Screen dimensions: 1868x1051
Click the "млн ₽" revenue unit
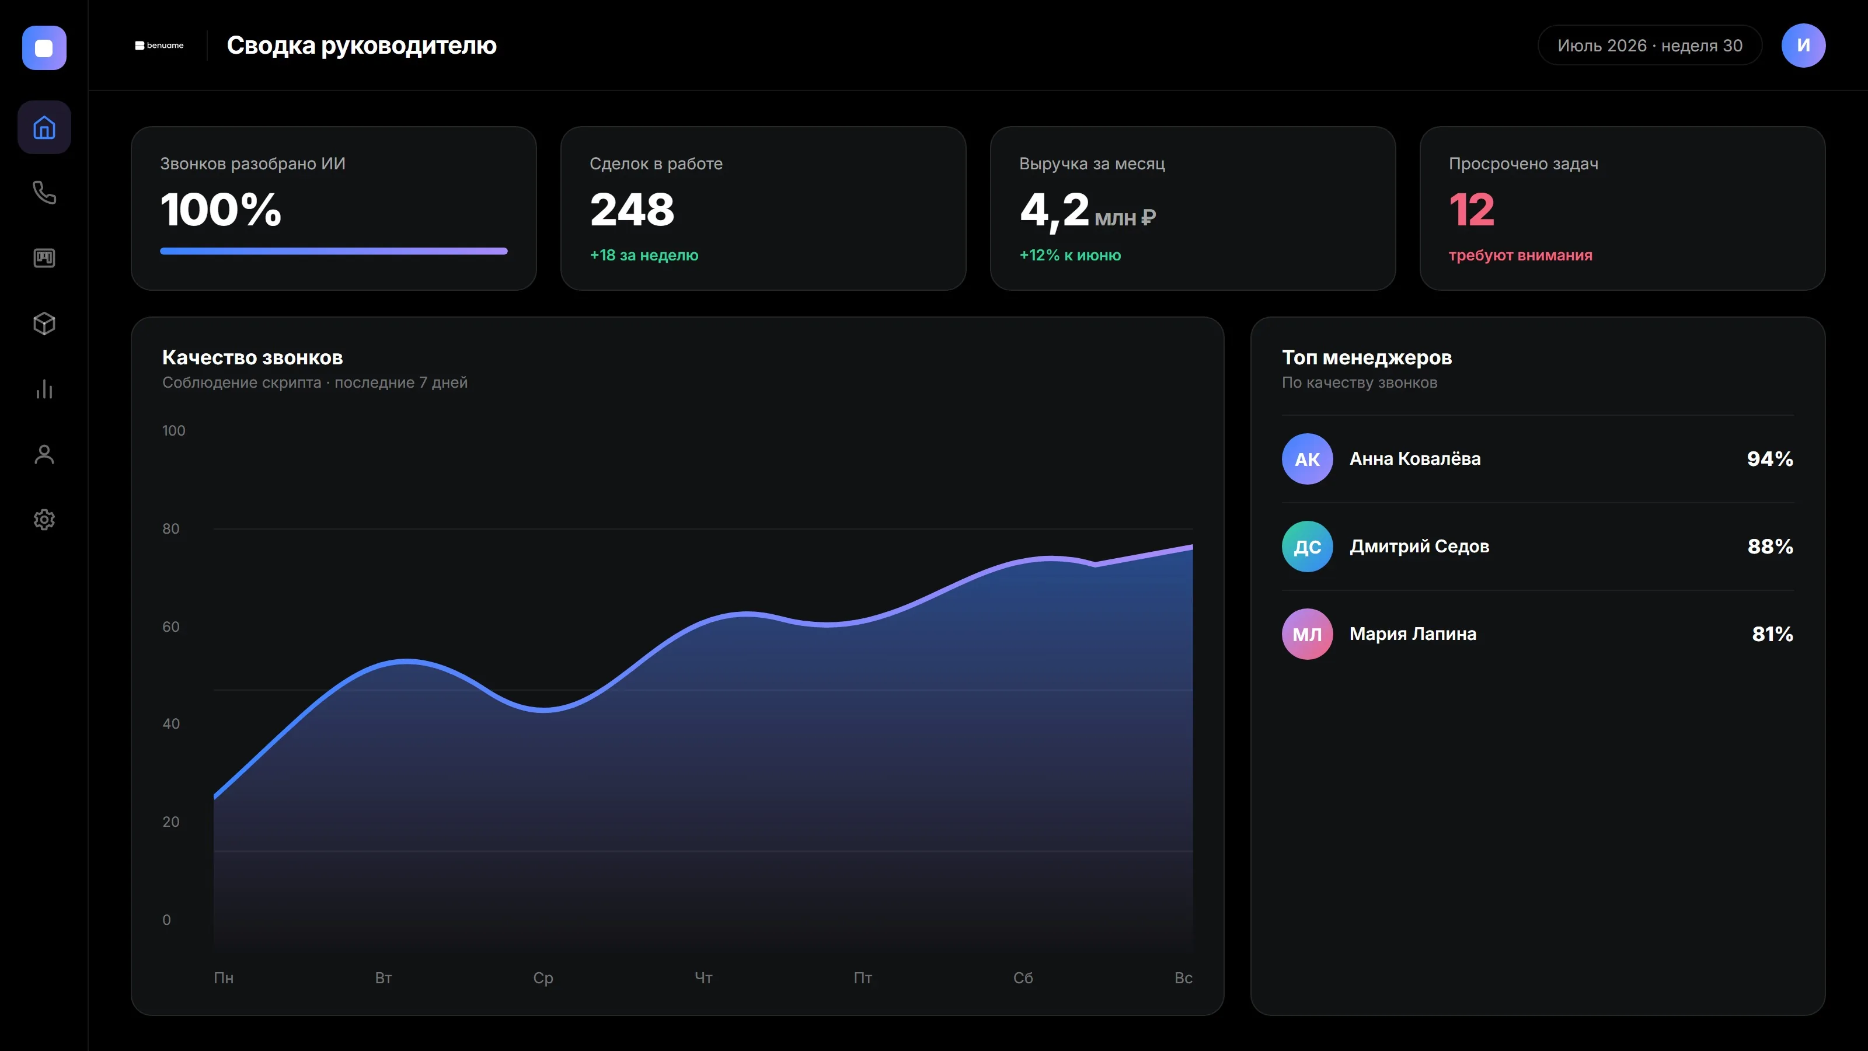pos(1125,218)
